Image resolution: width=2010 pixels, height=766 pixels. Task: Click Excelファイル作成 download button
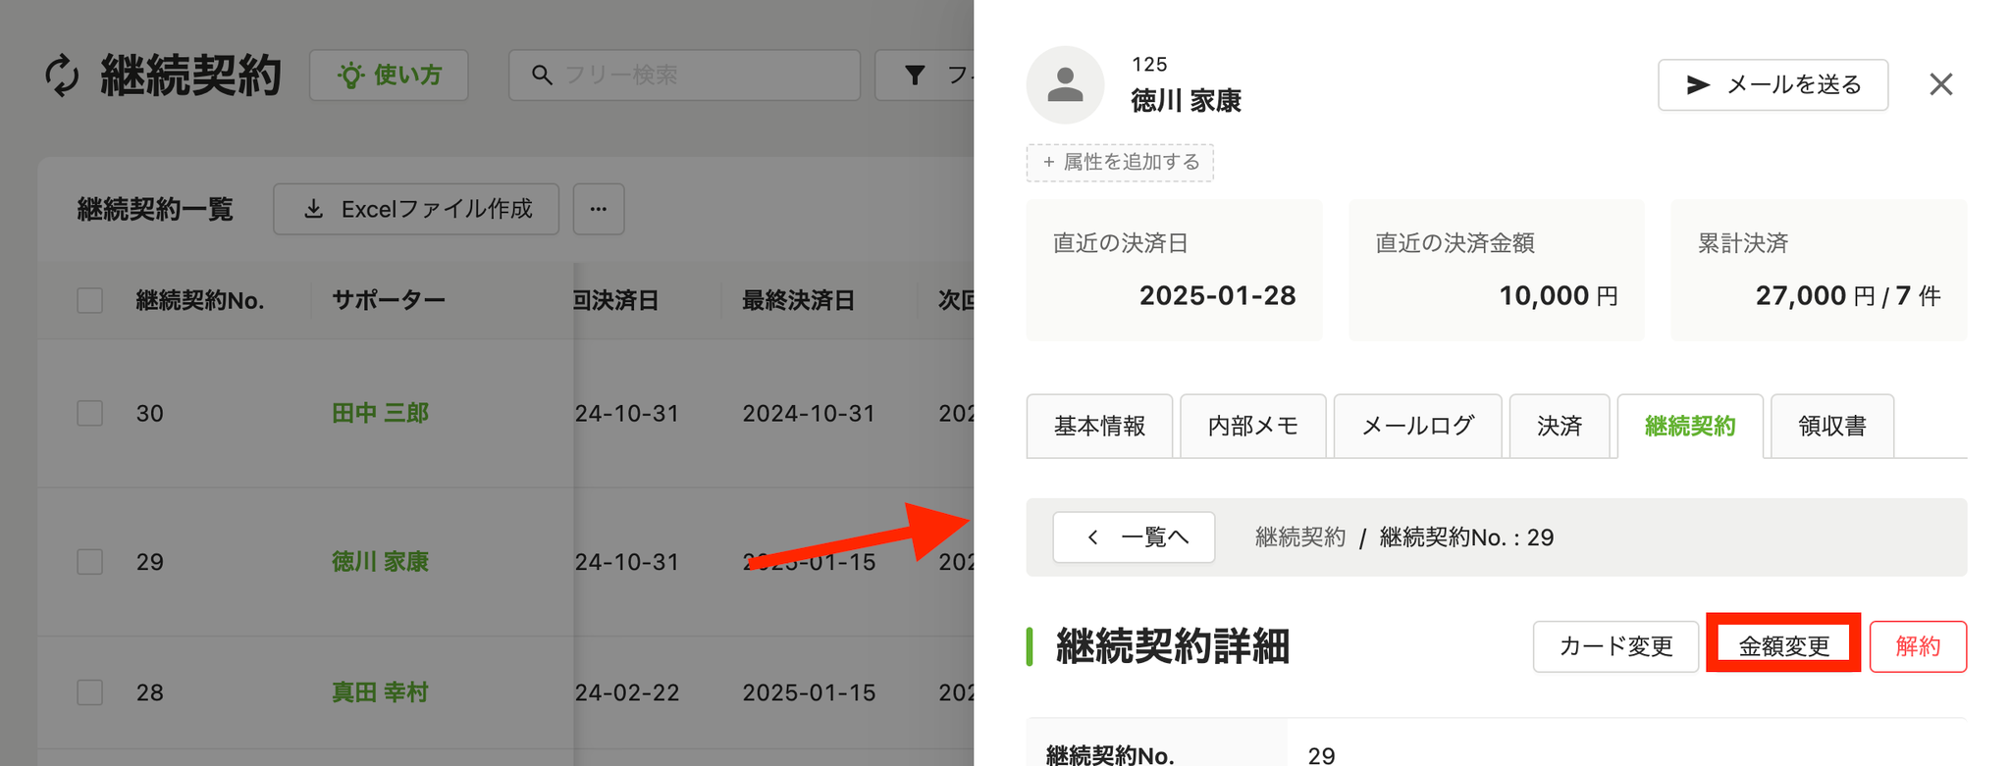point(416,209)
